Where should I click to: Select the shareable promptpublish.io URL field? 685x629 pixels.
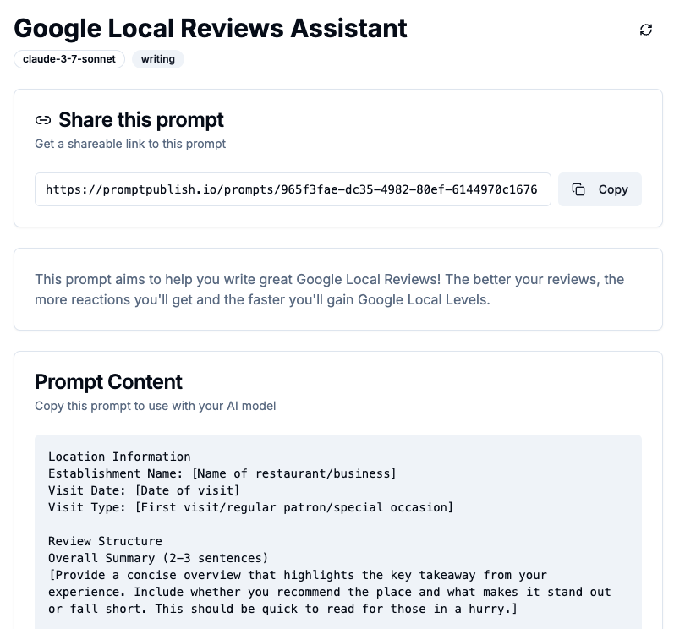[x=293, y=189]
